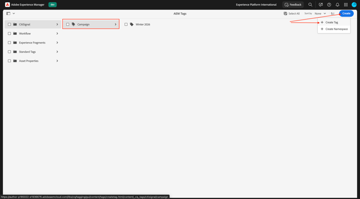Check the CitiSignal checkbox
Screen dimensions: 360x199
click(x=10, y=24)
